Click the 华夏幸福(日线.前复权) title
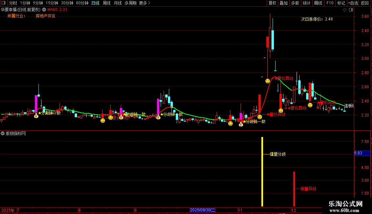372x214 pixels. pyautogui.click(x=21, y=10)
